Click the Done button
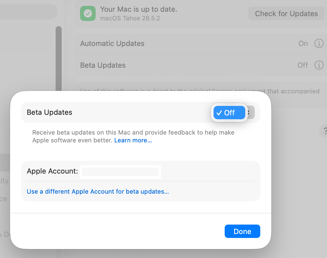327x258 pixels. tap(242, 231)
